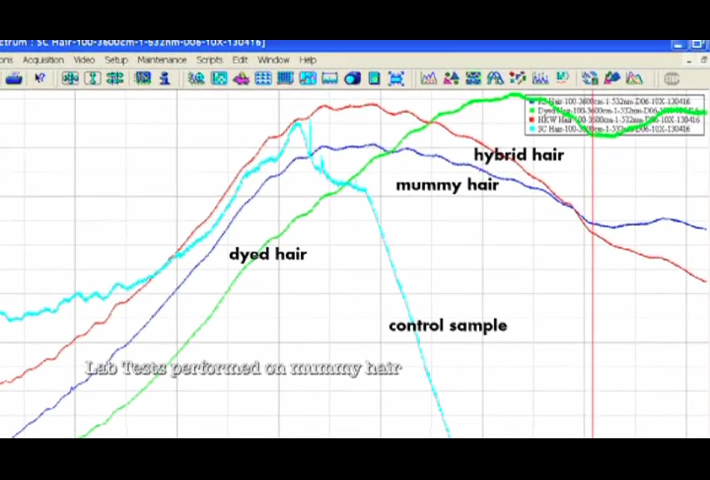Image resolution: width=710 pixels, height=480 pixels.
Task: Open the Scripts menu
Action: 209,60
